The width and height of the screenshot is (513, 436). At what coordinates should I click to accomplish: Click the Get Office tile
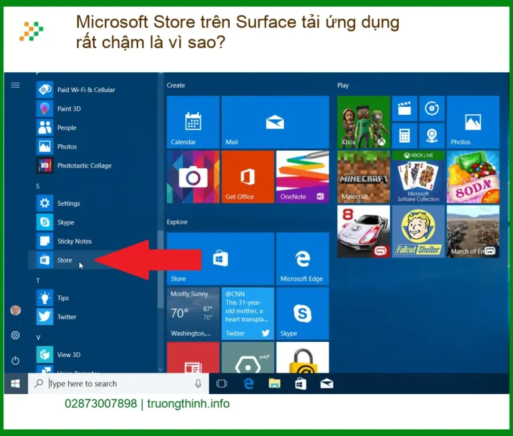(248, 177)
